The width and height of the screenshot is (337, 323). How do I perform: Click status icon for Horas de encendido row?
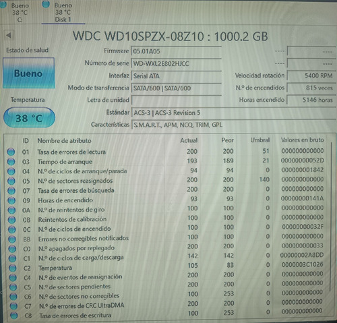[x=11, y=200]
